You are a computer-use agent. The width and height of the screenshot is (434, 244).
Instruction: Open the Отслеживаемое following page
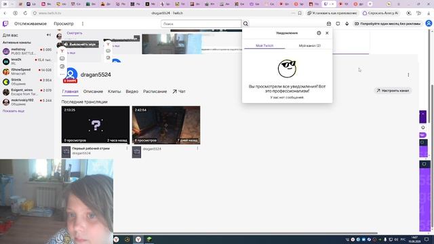[x=31, y=24]
